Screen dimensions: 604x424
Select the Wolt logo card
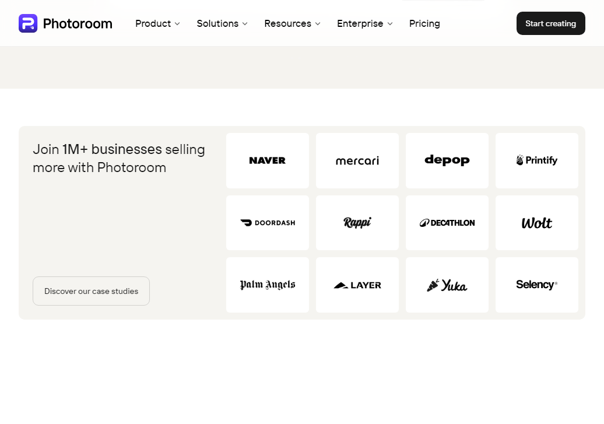click(537, 223)
